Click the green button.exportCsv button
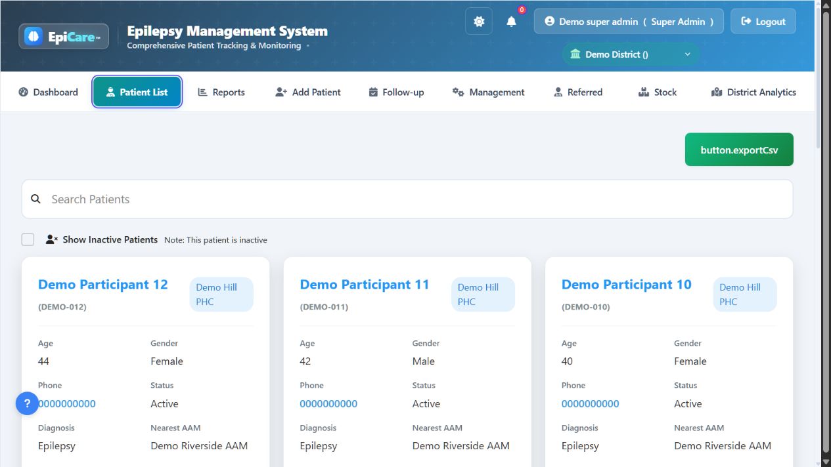831x467 pixels. coord(739,150)
